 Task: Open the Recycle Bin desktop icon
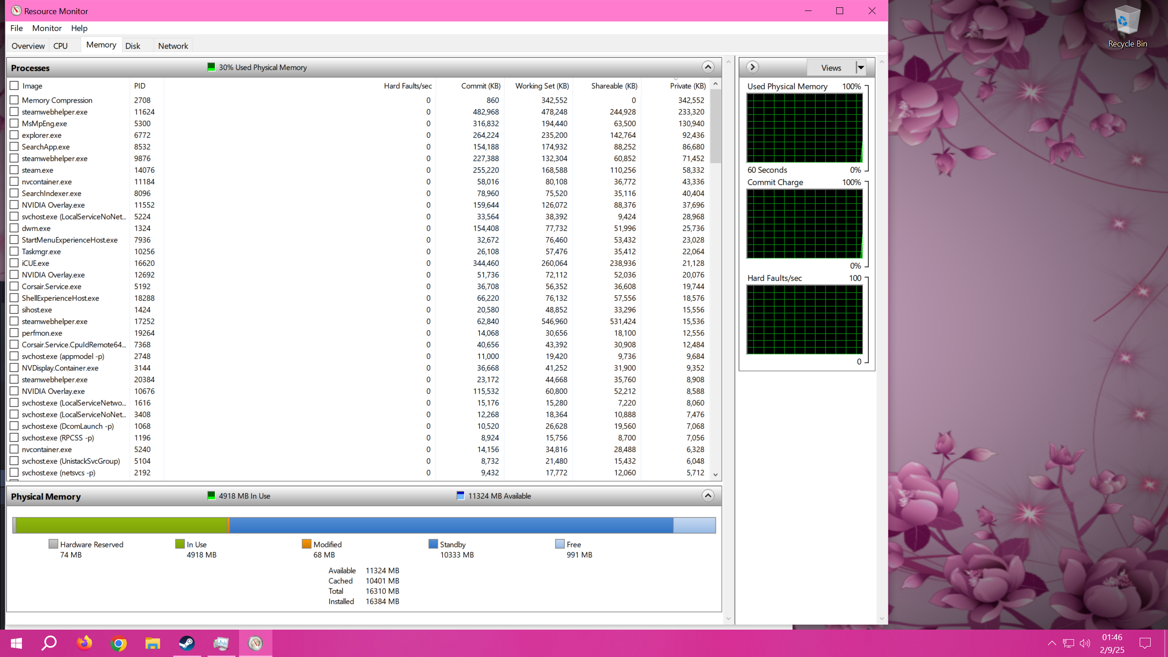click(x=1127, y=26)
